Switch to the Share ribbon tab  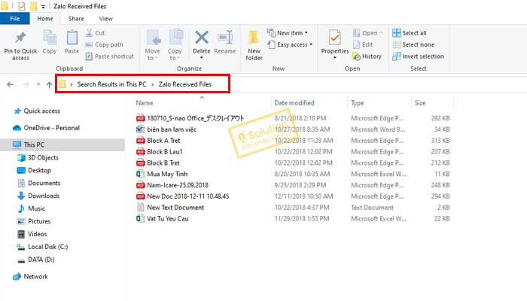point(76,18)
